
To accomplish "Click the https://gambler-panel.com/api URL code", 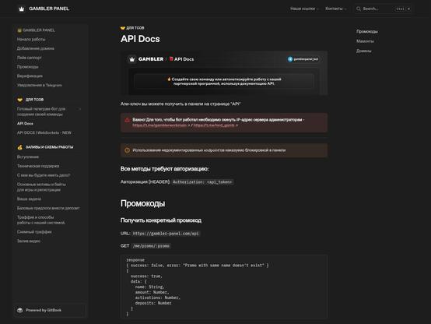I will coord(166,234).
